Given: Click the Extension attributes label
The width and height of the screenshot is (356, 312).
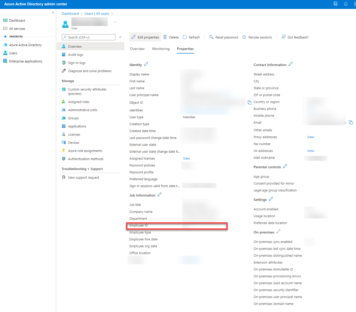Looking at the screenshot, I should [x=268, y=262].
